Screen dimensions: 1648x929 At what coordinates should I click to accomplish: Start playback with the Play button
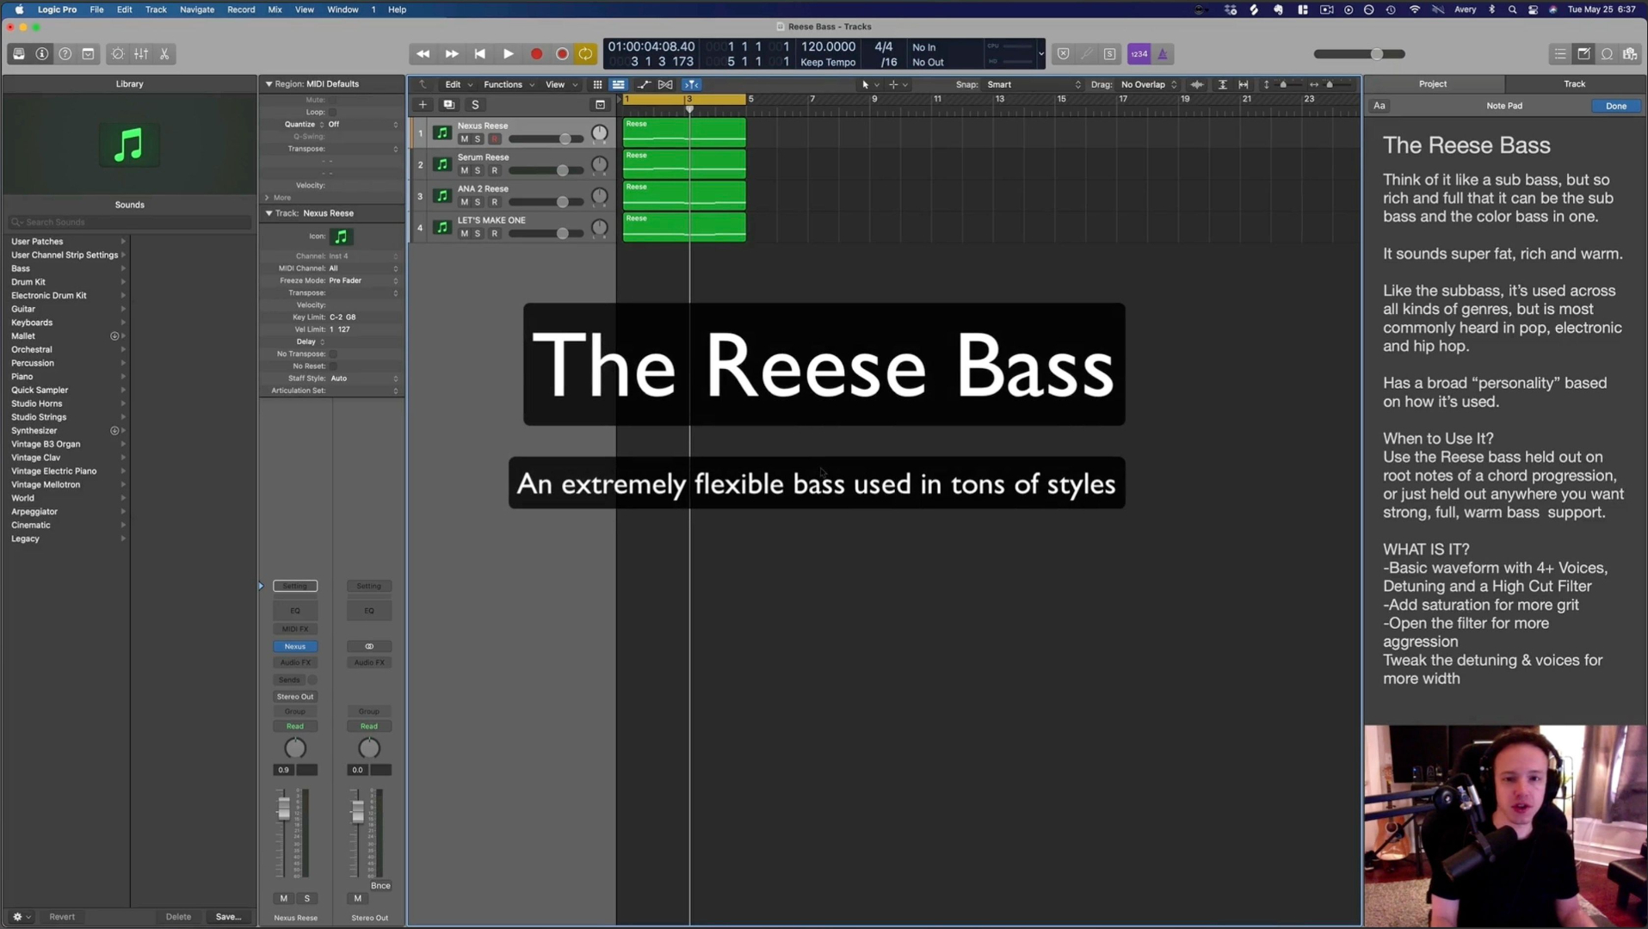tap(509, 54)
